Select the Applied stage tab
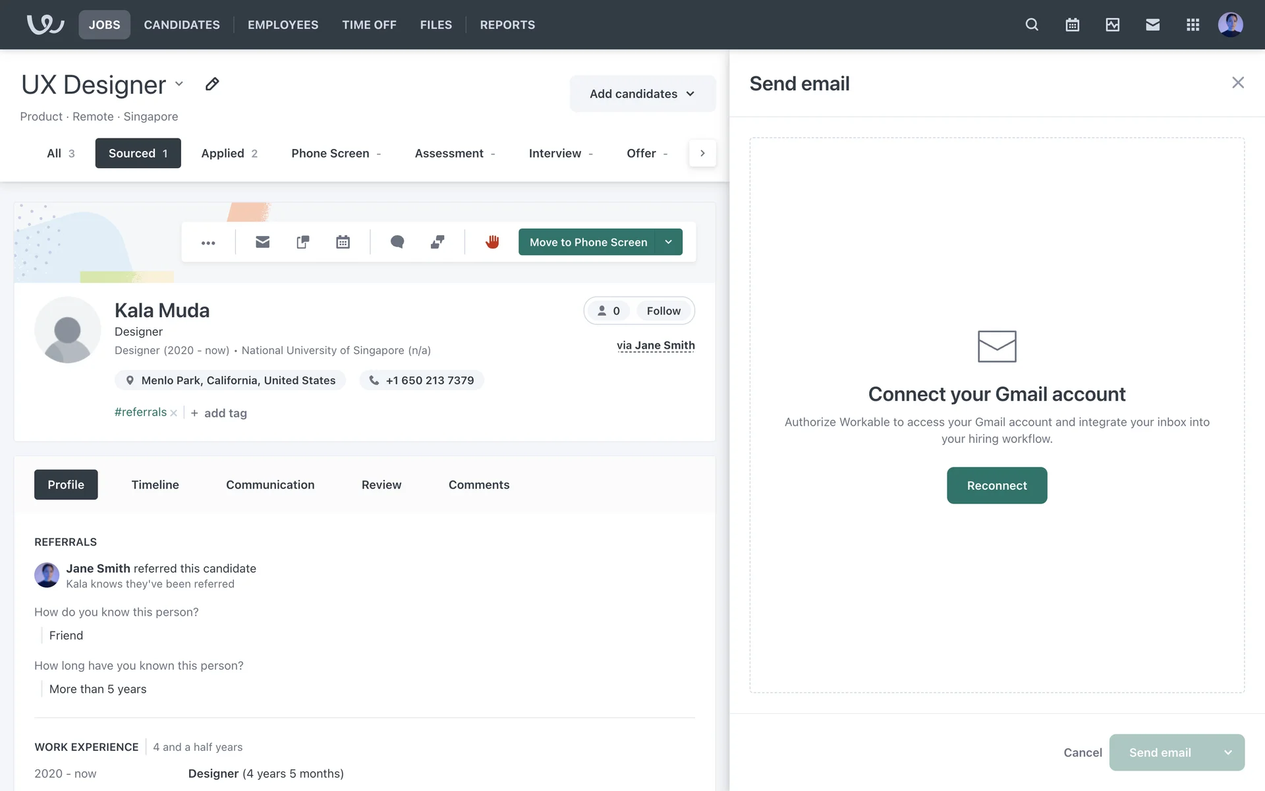Image resolution: width=1265 pixels, height=791 pixels. (x=229, y=153)
